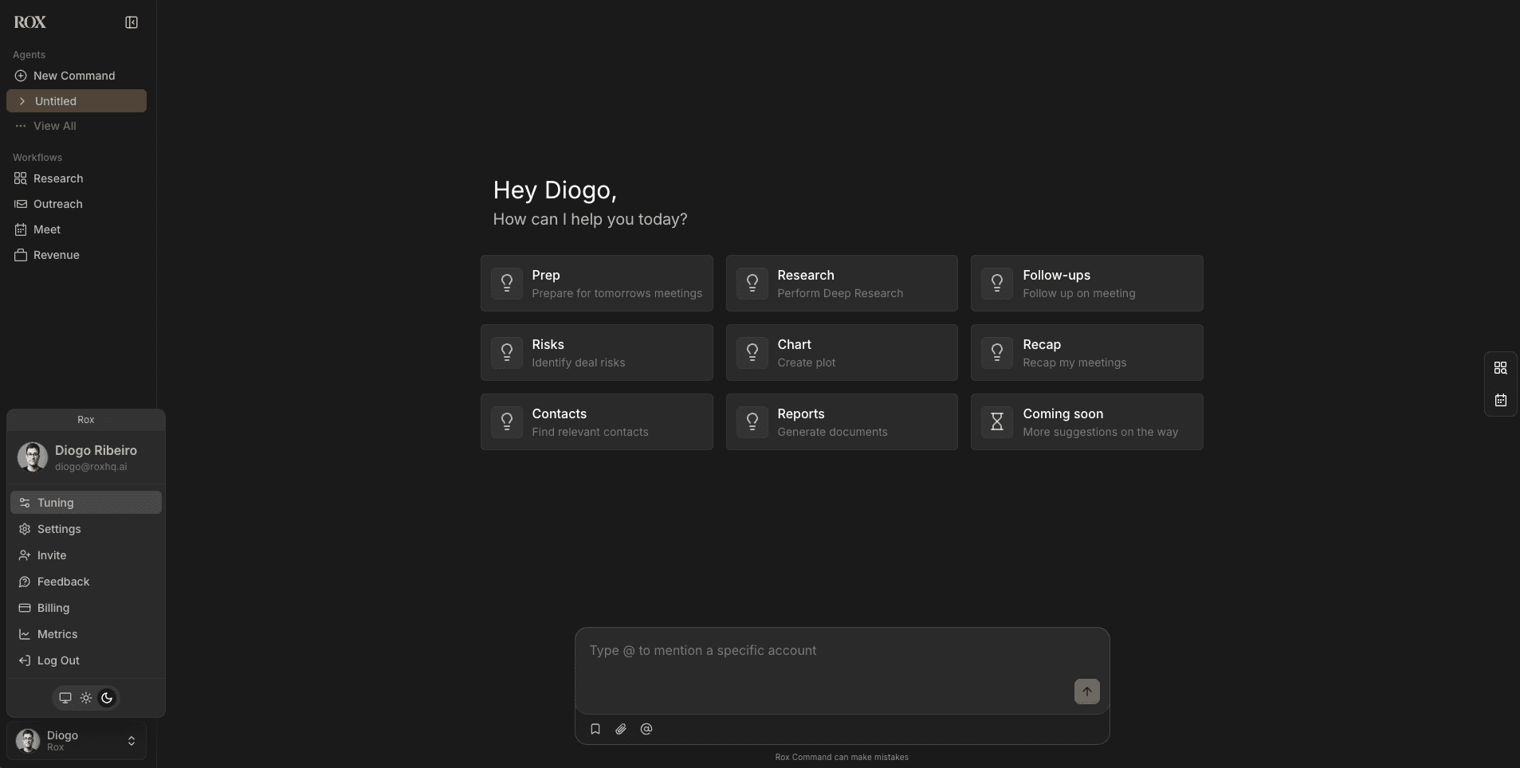Start a New Command
The height and width of the screenshot is (768, 1520).
pyautogui.click(x=73, y=76)
